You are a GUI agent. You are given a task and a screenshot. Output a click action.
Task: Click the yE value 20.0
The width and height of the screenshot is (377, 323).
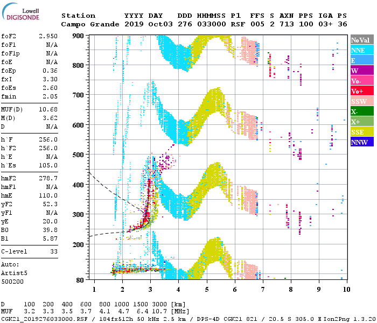50,222
